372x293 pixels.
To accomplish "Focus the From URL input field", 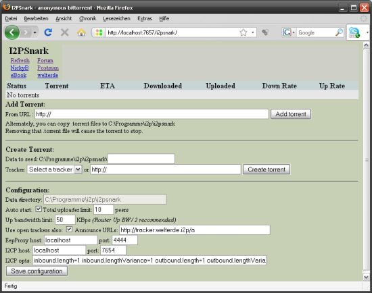I will 152,114.
